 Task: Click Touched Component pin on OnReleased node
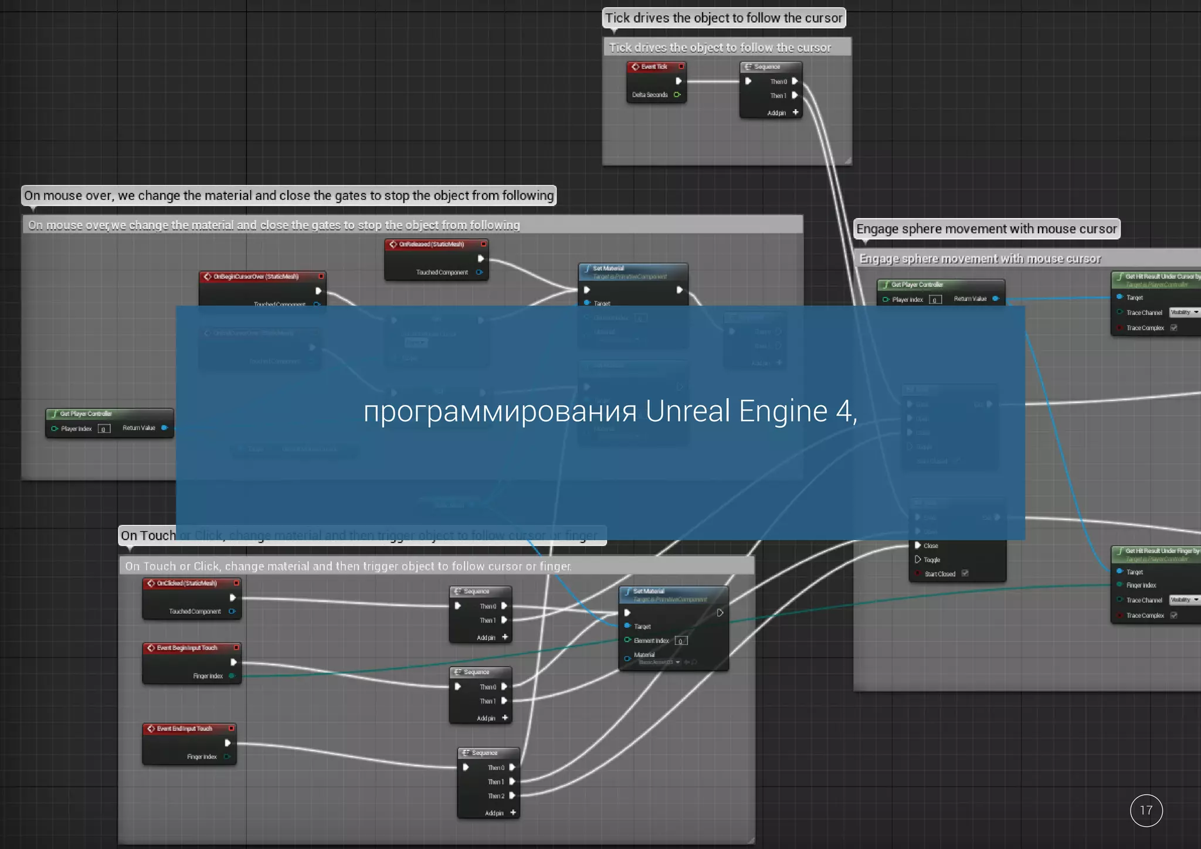click(x=479, y=272)
